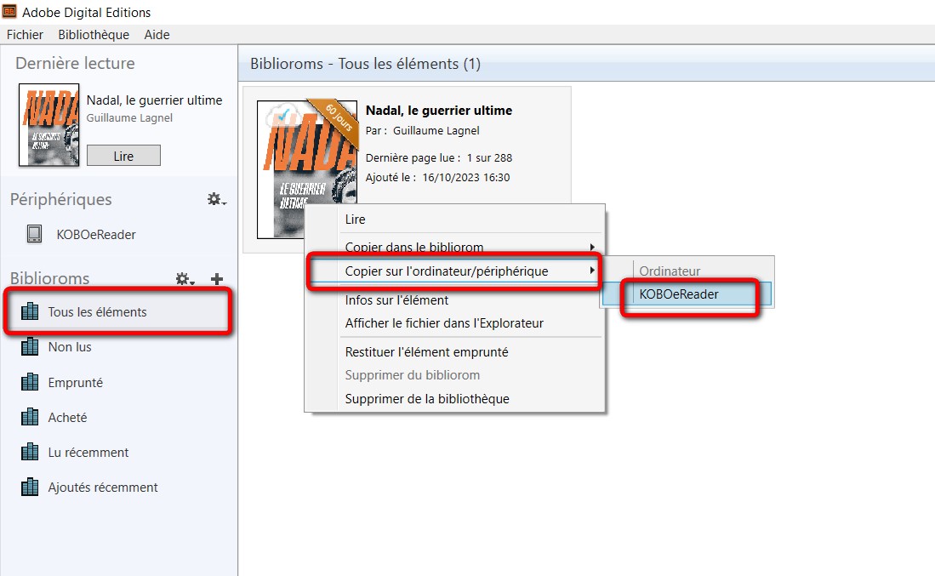Image resolution: width=935 pixels, height=576 pixels.
Task: Open the Bibliothèque menu
Action: (x=94, y=35)
